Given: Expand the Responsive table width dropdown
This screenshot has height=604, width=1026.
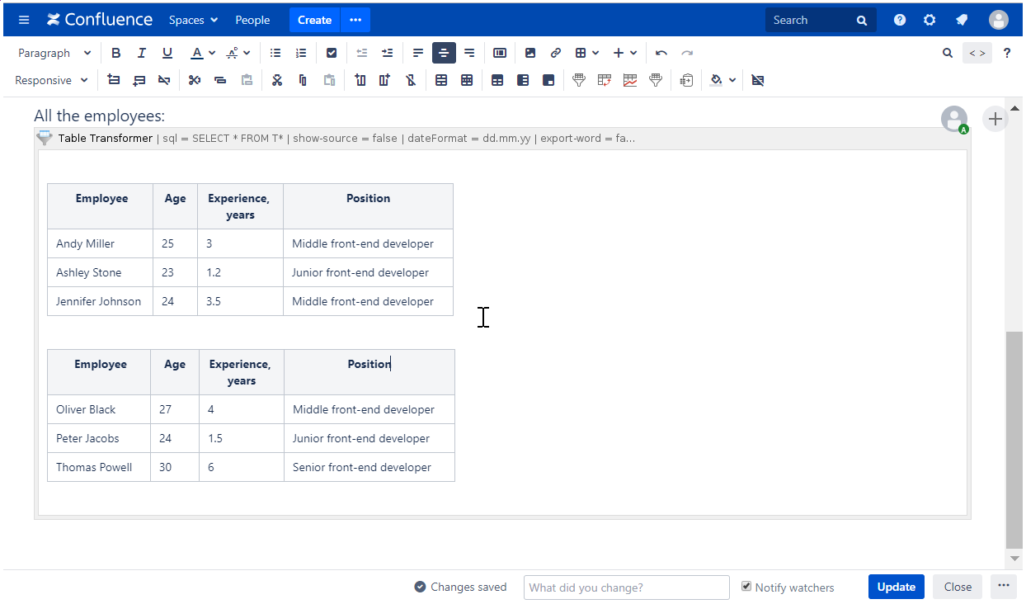Looking at the screenshot, I should click(51, 80).
